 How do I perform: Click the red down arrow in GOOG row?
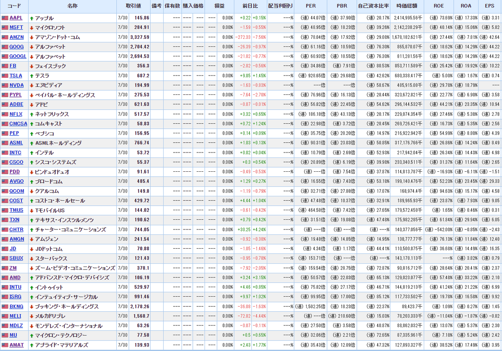pos(32,47)
